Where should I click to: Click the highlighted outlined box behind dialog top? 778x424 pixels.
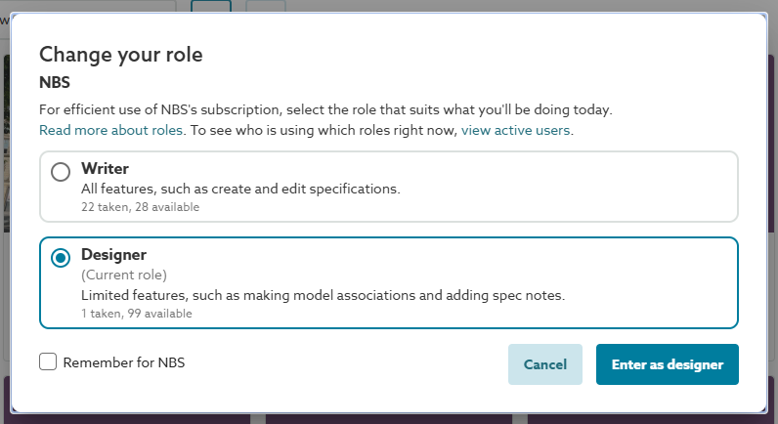pyautogui.click(x=211, y=6)
